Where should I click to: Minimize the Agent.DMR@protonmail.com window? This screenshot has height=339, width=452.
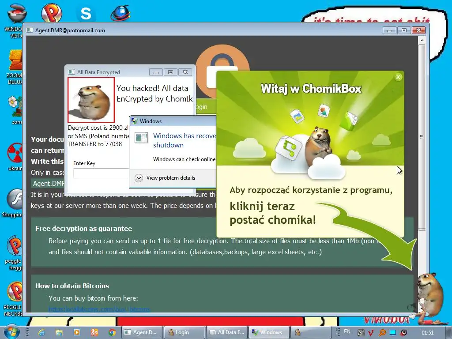(389, 30)
